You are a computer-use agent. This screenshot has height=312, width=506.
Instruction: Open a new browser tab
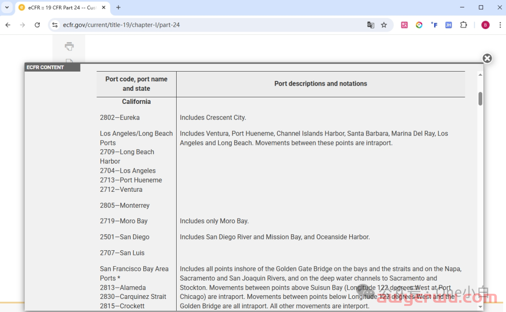click(119, 7)
